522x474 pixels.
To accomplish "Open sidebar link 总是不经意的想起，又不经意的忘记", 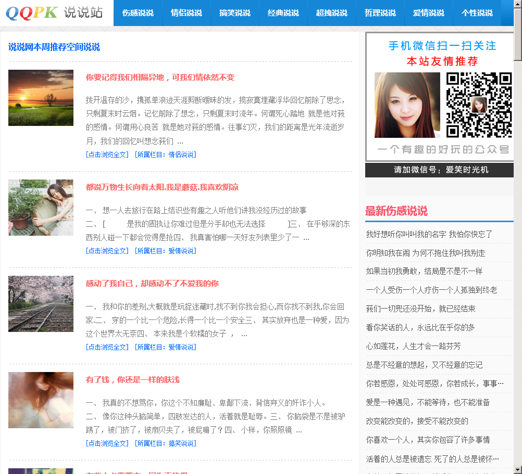I will [424, 365].
